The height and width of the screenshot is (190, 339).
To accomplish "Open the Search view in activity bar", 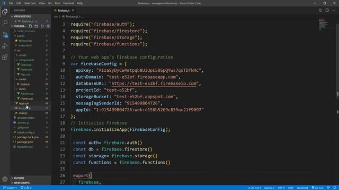I will tap(5, 23).
